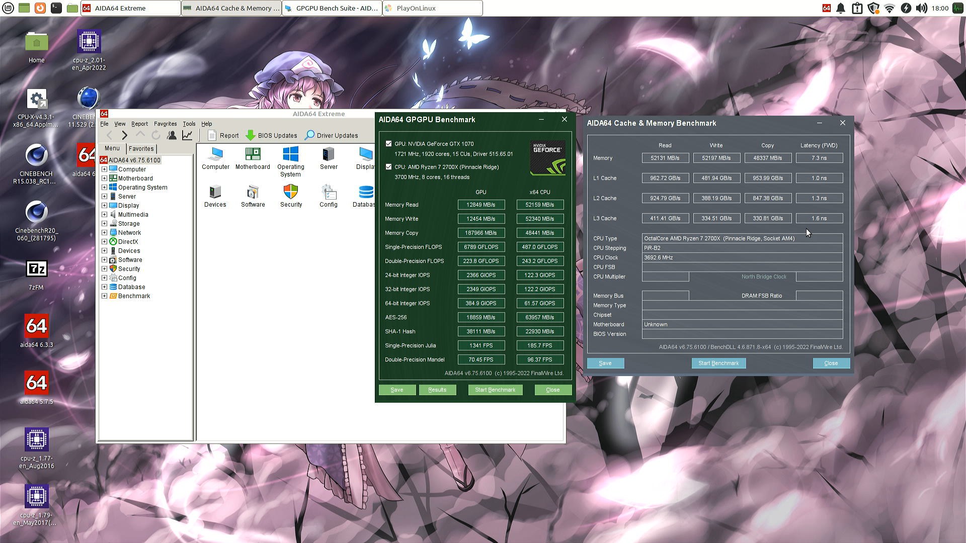Open the Tools menu
Image resolution: width=966 pixels, height=543 pixels.
pos(189,124)
